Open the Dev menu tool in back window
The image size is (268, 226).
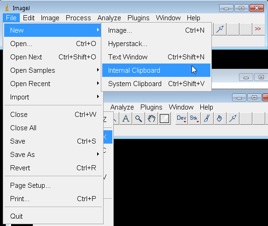pos(181,118)
